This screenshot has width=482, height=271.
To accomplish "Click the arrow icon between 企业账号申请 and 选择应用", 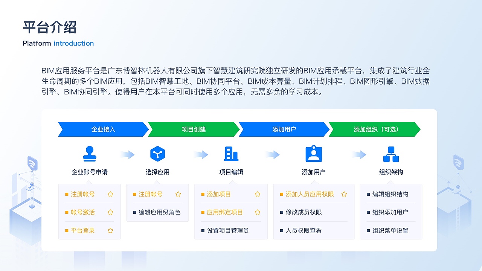I will 127,154.
